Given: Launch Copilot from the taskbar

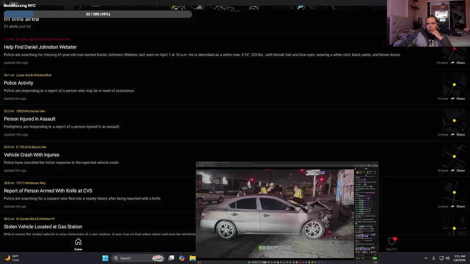Looking at the screenshot, I should 182,258.
